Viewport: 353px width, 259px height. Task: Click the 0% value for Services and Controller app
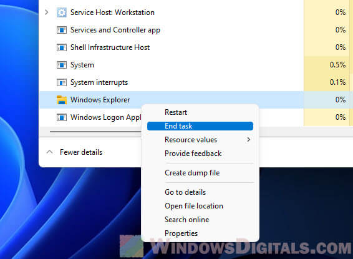[340, 30]
